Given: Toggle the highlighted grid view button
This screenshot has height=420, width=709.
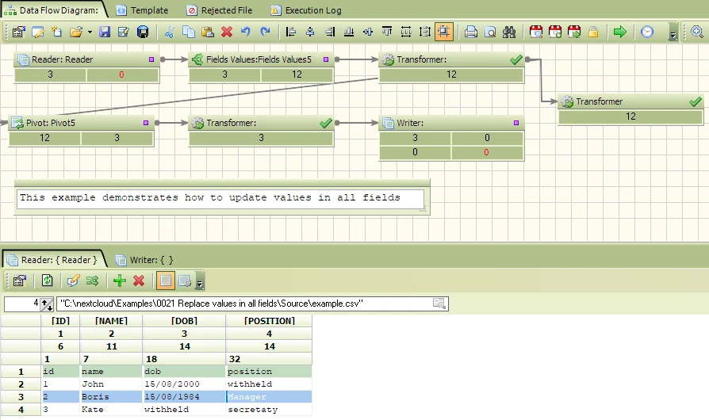Looking at the screenshot, I should (166, 281).
